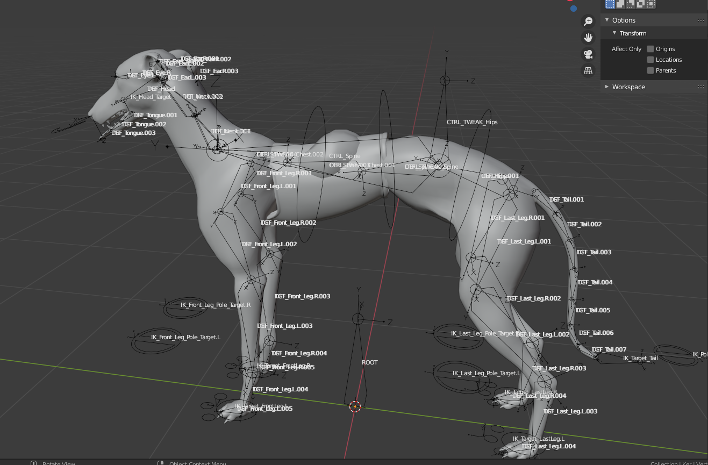This screenshot has height=465, width=708.
Task: Click the DEF_Last_Leg.L.004 label
Action: [549, 446]
